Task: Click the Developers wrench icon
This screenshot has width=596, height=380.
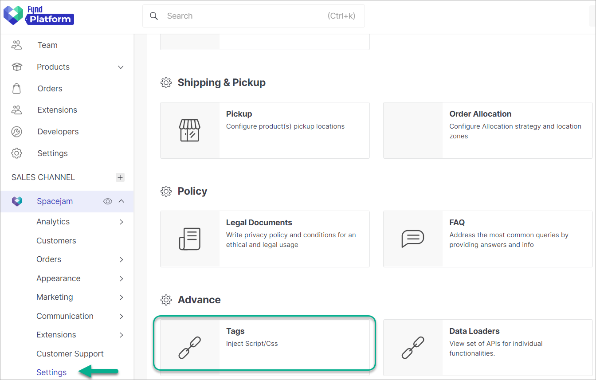Action: click(17, 132)
